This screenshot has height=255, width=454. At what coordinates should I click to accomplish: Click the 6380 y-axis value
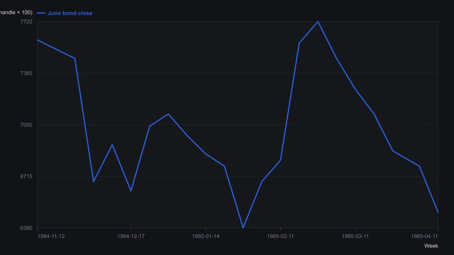pos(26,228)
